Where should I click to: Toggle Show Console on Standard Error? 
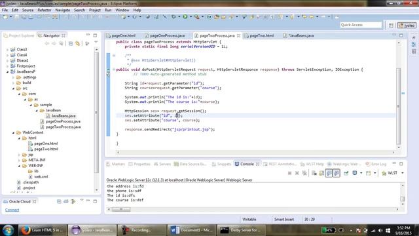tap(337, 173)
